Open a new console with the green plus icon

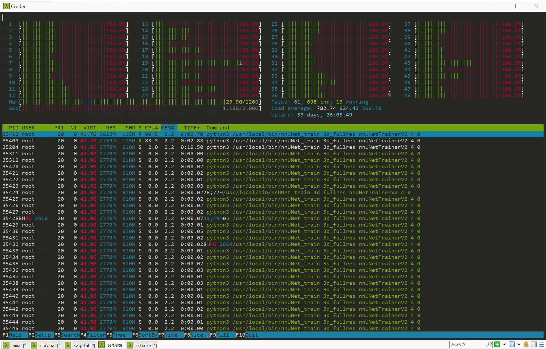click(x=497, y=344)
